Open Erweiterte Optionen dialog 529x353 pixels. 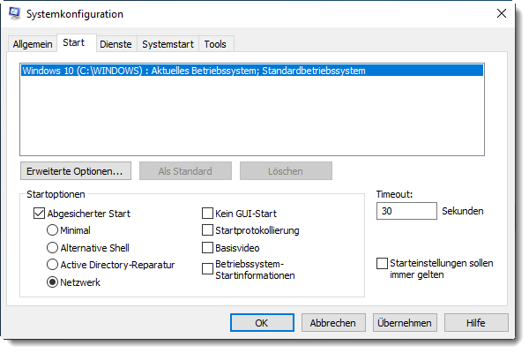pyautogui.click(x=76, y=171)
